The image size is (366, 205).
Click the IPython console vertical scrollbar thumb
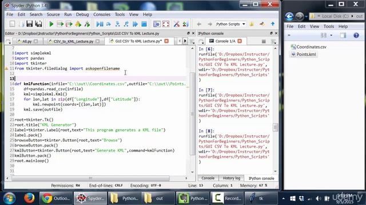(x=276, y=128)
